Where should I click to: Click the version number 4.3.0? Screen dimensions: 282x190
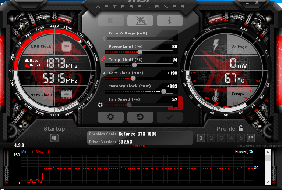click(19, 145)
